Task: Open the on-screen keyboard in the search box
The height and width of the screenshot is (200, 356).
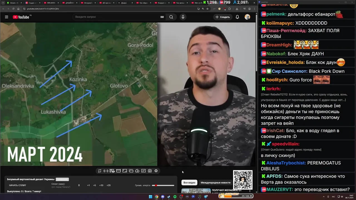Action: coord(162,17)
